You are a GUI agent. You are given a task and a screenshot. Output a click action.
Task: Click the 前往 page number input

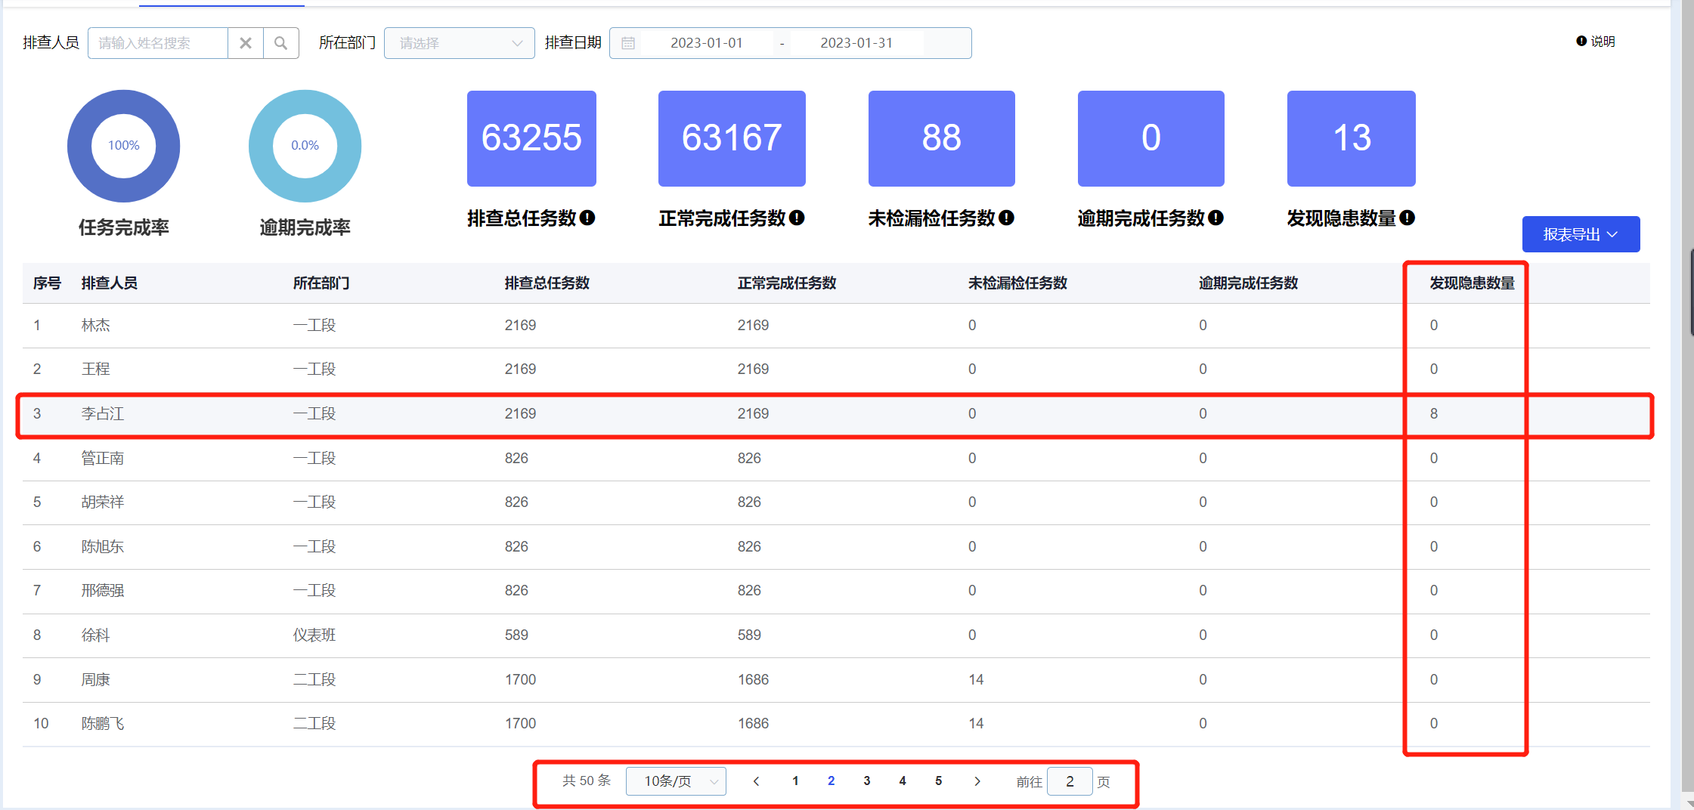tap(1070, 781)
